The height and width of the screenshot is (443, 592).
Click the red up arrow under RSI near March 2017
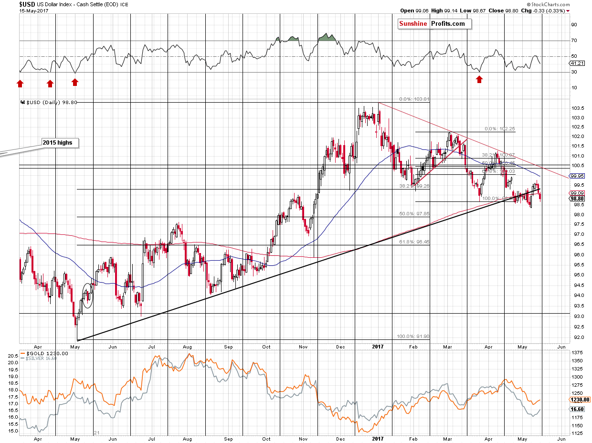pyautogui.click(x=479, y=79)
